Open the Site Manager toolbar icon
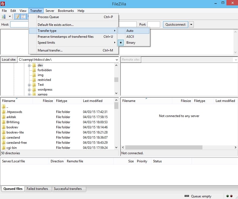Image resolution: width=238 pixels, height=199 pixels. coord(4,17)
